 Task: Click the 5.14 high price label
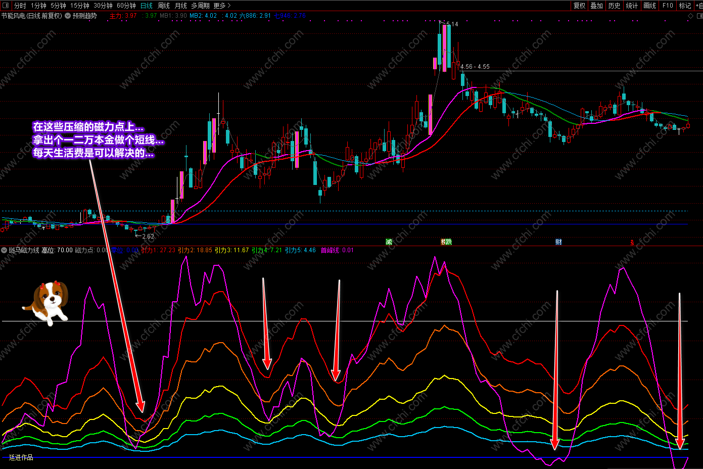[452, 24]
